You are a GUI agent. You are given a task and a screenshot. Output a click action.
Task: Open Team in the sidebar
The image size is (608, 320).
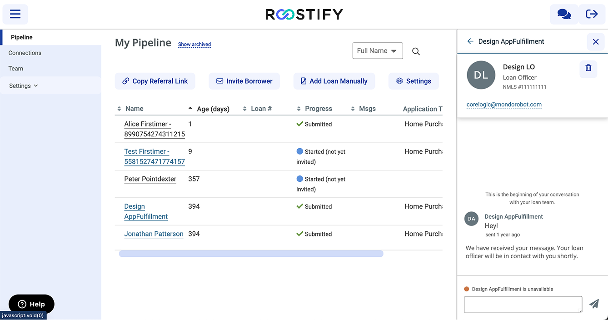(x=16, y=68)
